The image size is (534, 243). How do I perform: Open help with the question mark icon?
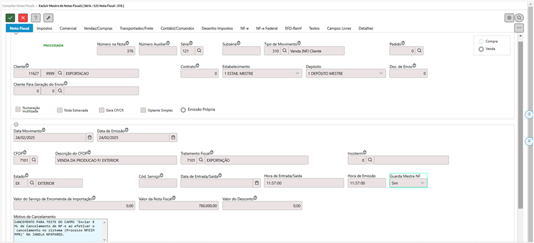click(36, 18)
